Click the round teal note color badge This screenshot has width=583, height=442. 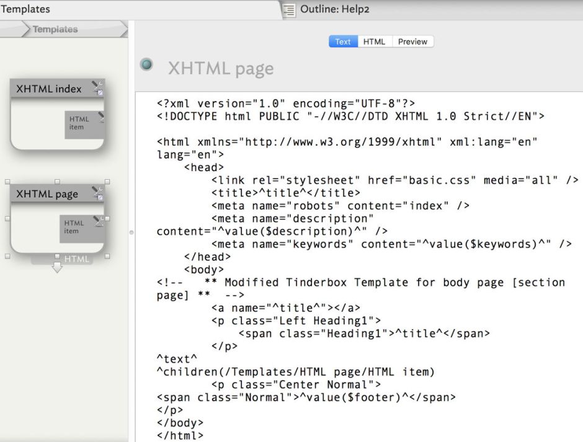point(147,64)
